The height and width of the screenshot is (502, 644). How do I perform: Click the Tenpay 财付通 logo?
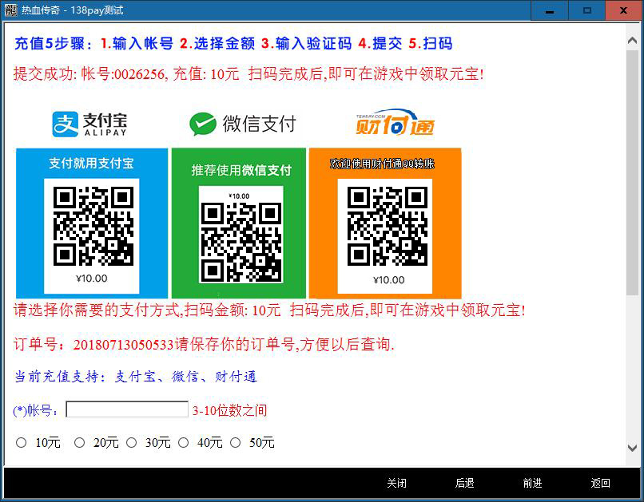[x=395, y=122]
